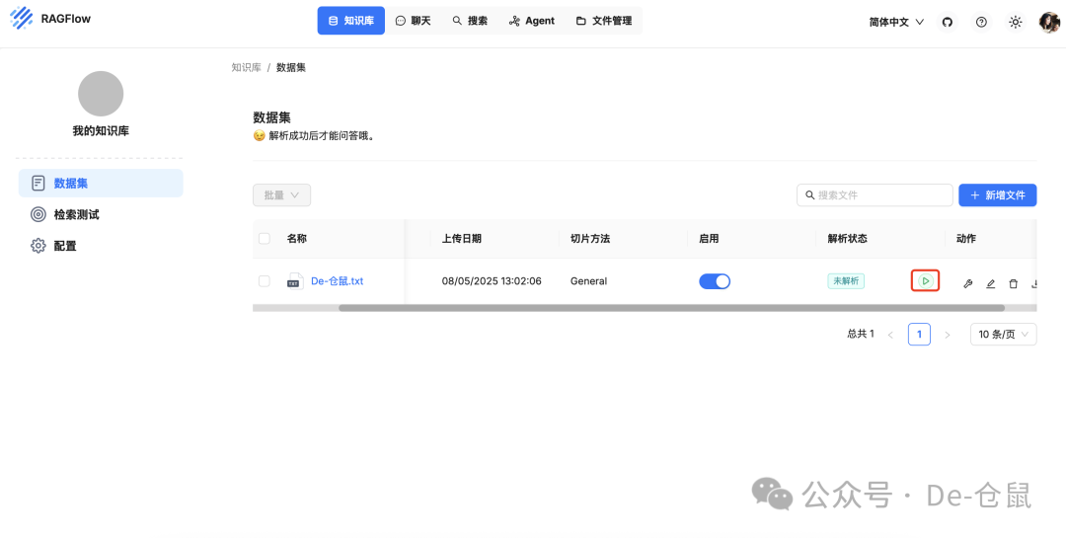Viewport: 1066px width, 538px height.
Task: Click the TXT file icon beside De-仓鼠.txt
Action: point(294,281)
